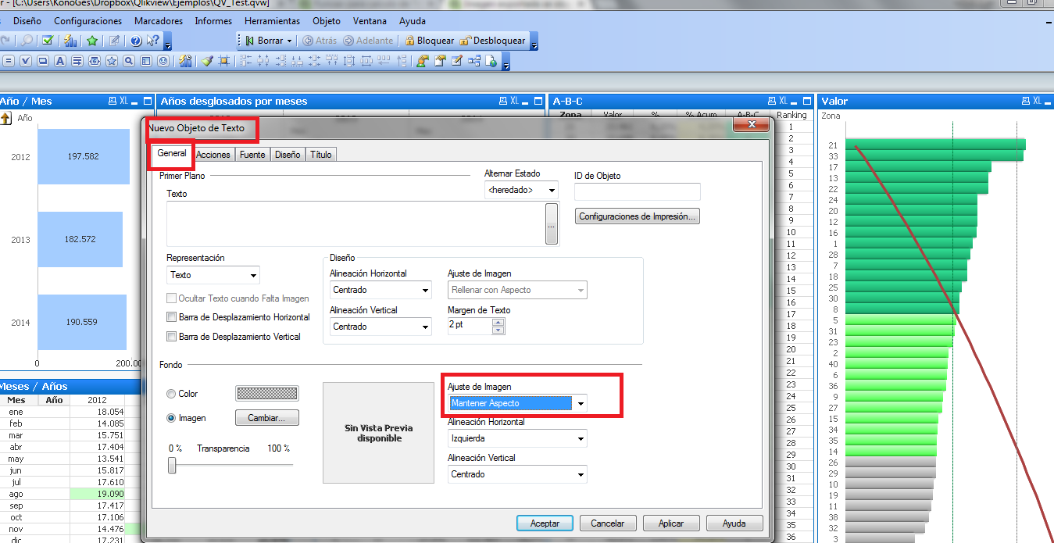This screenshot has width=1054, height=543.
Task: Open the Herramientas menu
Action: tap(272, 21)
